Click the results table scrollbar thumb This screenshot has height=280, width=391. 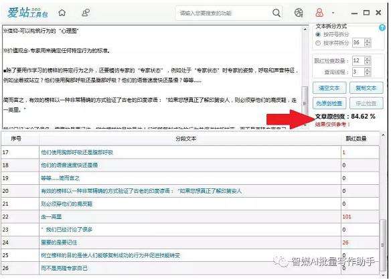pyautogui.click(x=382, y=245)
